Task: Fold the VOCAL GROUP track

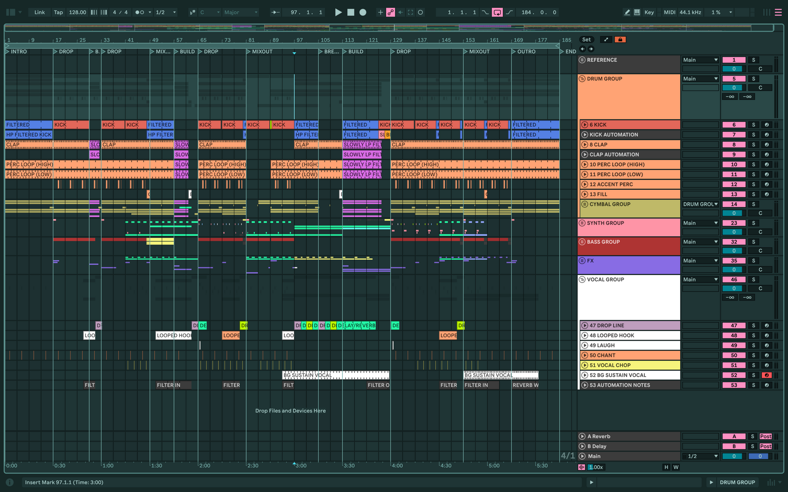Action: coord(582,279)
